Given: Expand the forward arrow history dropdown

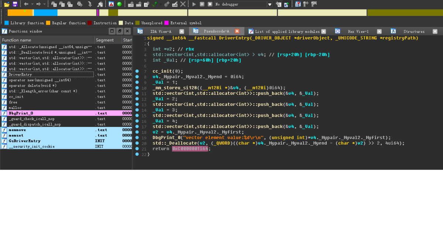Looking at the screenshot, I should pyautogui.click(x=44, y=4).
